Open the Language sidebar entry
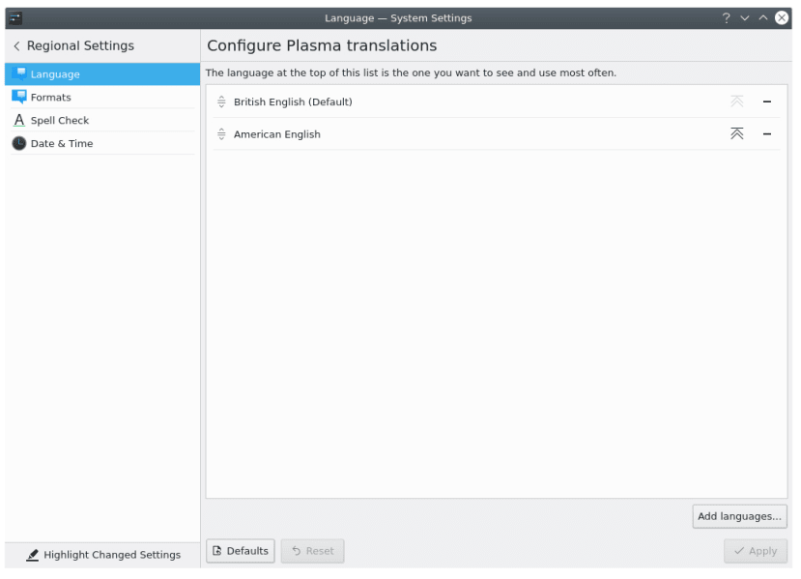The height and width of the screenshot is (579, 801). [x=102, y=74]
